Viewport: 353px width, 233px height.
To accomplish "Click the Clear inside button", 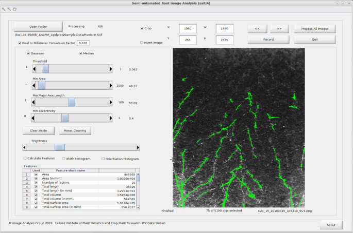I will (39, 130).
